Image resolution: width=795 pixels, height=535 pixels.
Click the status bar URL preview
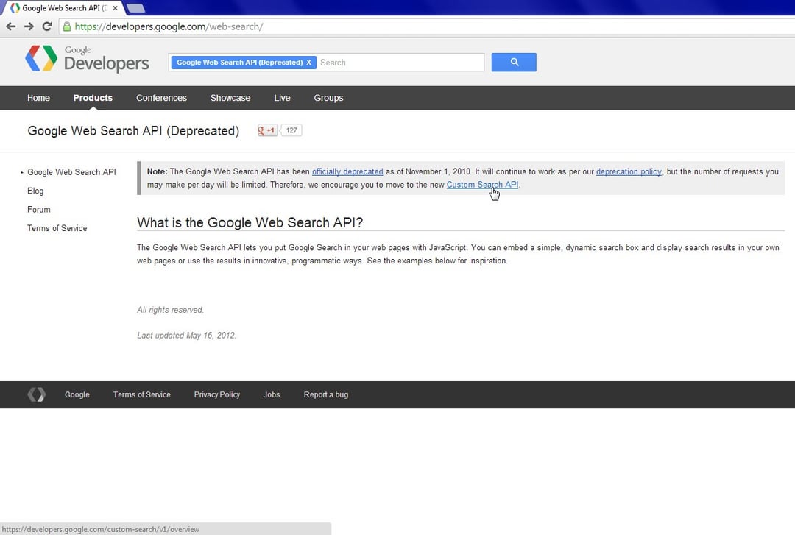(101, 529)
